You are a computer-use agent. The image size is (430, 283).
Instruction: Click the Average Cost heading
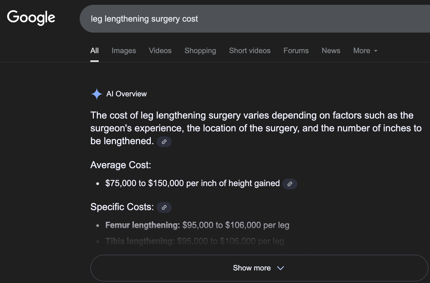[121, 165]
